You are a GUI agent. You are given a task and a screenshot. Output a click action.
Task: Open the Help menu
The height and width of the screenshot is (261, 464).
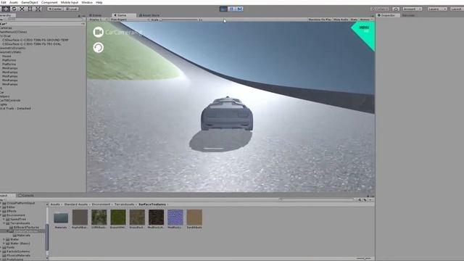[x=99, y=2]
